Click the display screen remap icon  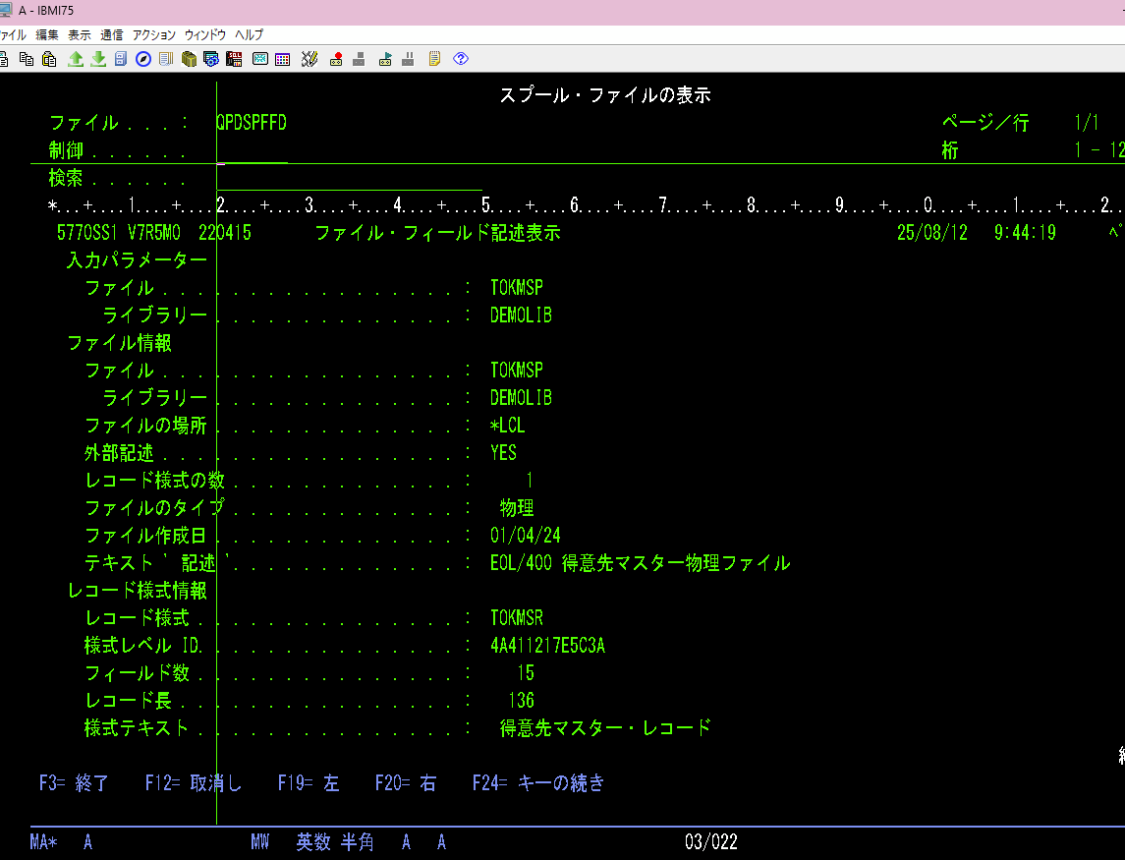[x=259, y=59]
